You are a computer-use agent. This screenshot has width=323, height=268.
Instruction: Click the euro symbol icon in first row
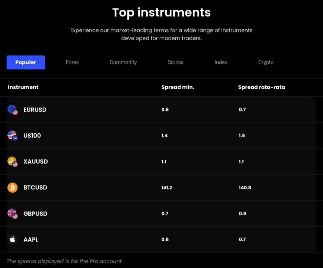(x=13, y=110)
